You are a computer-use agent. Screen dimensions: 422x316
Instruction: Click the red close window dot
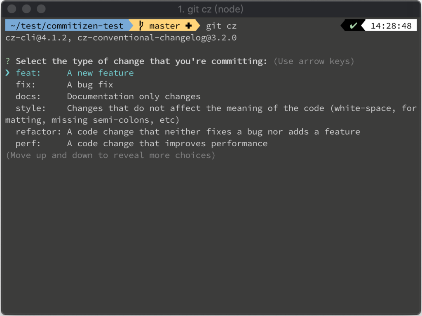click(12, 9)
